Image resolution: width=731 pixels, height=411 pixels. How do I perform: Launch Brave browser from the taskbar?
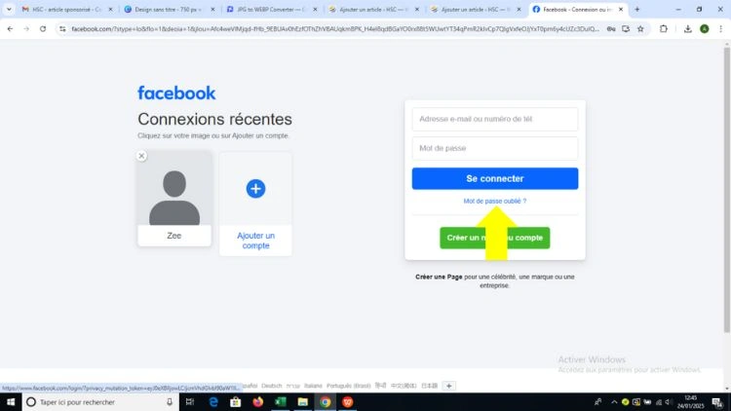pyautogui.click(x=347, y=401)
